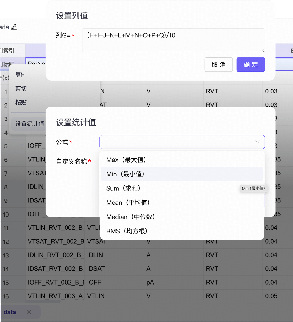The image size is (293, 322).
Task: Click the pA unit cell in row 15
Action: [x=174, y=282]
